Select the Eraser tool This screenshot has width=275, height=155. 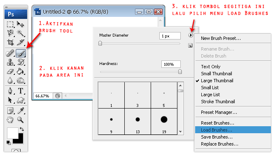(10, 72)
